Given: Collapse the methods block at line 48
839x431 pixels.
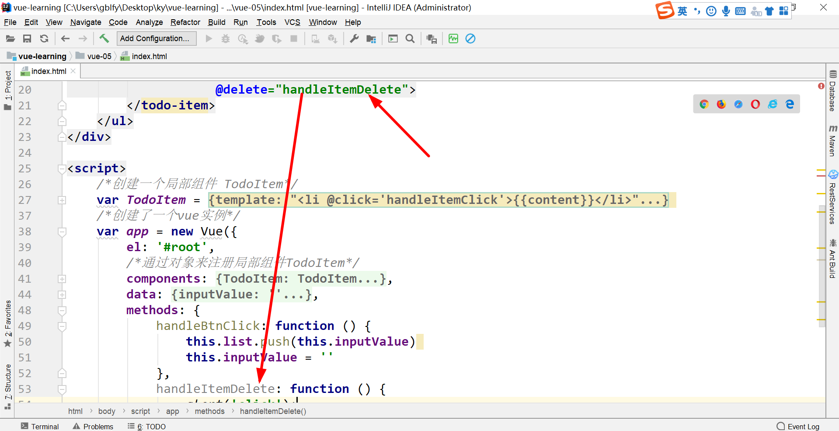Looking at the screenshot, I should coord(62,310).
